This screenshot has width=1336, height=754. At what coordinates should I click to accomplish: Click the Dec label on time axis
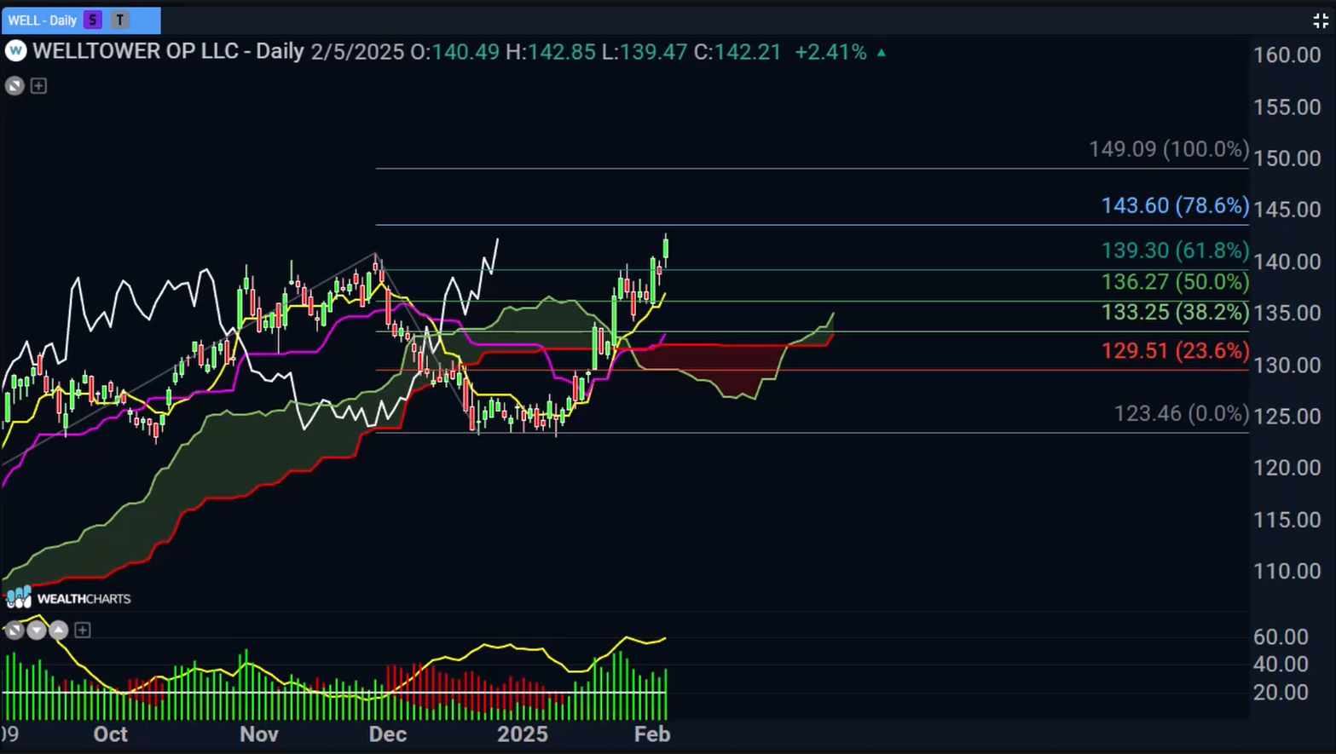[388, 734]
